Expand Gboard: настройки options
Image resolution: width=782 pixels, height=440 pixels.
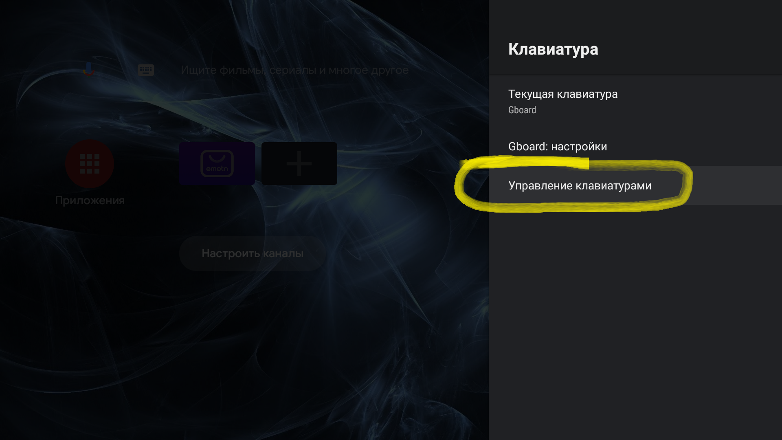[635, 146]
